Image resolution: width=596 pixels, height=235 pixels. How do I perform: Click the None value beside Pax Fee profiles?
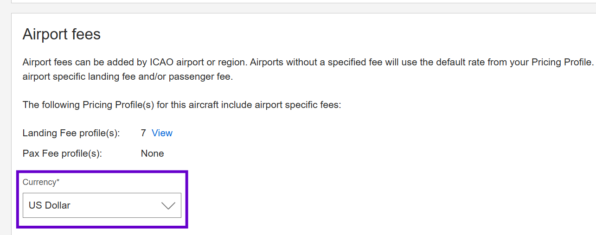pyautogui.click(x=152, y=153)
